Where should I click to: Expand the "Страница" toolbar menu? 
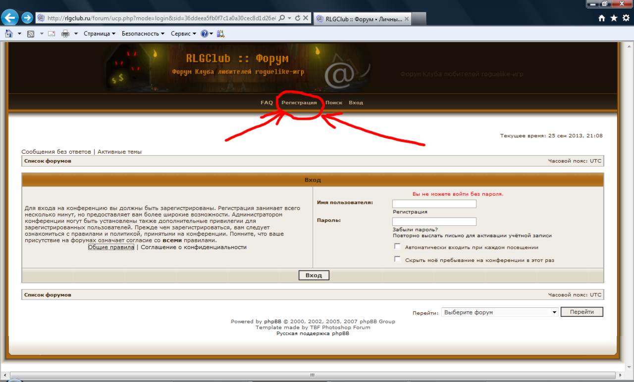100,34
